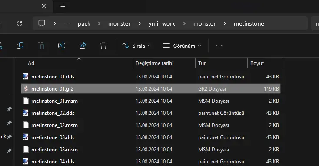This screenshot has width=319, height=166.
Task: Click the Copy icon in toolbar
Action: pyautogui.click(x=20, y=46)
